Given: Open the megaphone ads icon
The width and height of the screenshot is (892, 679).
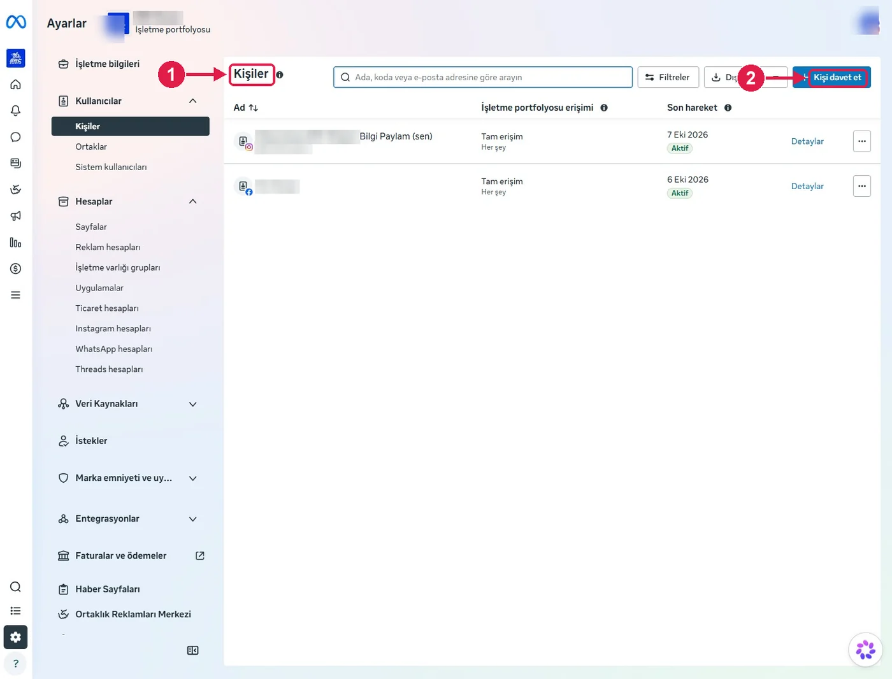Looking at the screenshot, I should 16,216.
